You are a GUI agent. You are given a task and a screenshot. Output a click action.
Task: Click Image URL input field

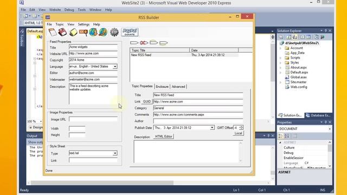[x=93, y=119]
